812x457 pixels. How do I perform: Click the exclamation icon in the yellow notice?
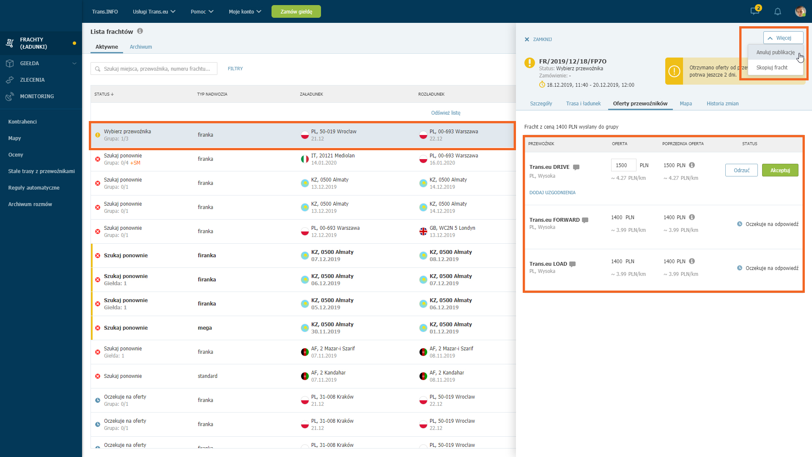click(674, 71)
